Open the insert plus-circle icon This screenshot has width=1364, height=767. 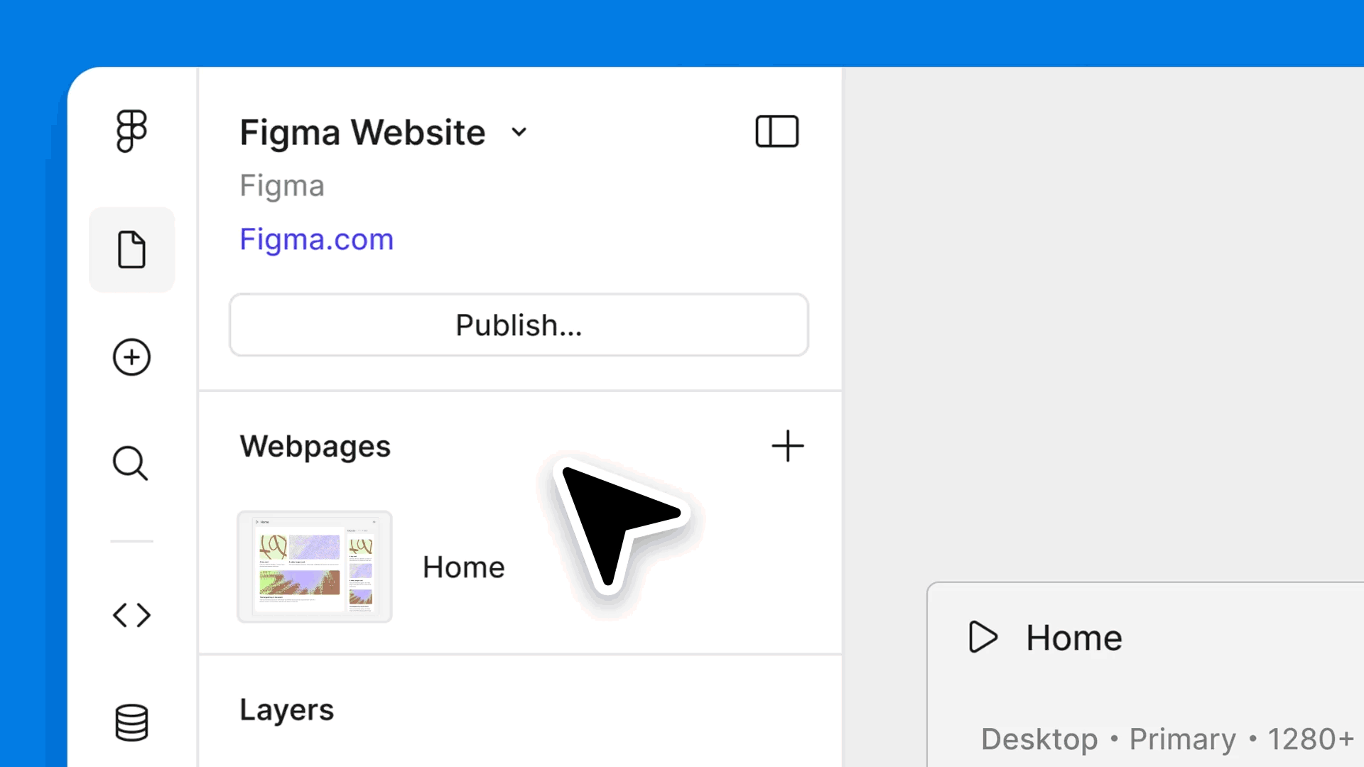(131, 357)
